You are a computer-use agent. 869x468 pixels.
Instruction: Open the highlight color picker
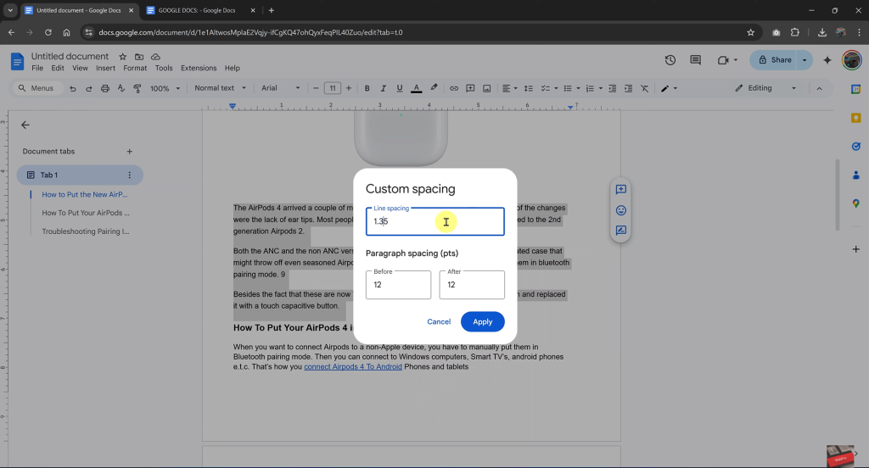coord(434,88)
